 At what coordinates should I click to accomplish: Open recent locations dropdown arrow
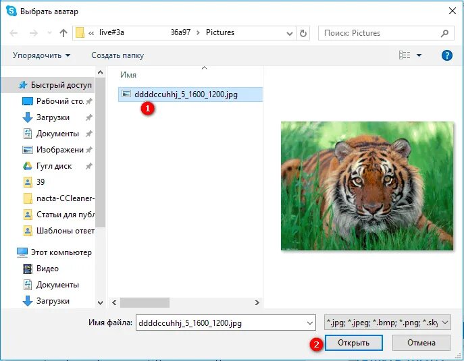tap(49, 33)
